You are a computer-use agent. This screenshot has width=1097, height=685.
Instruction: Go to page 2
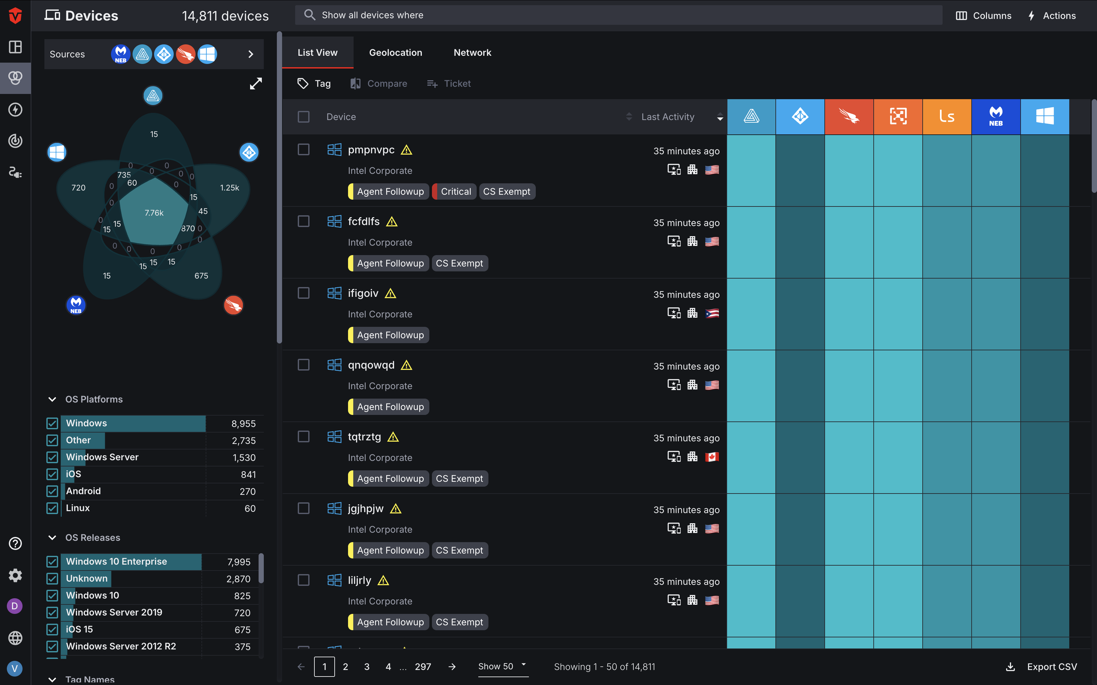tap(345, 666)
